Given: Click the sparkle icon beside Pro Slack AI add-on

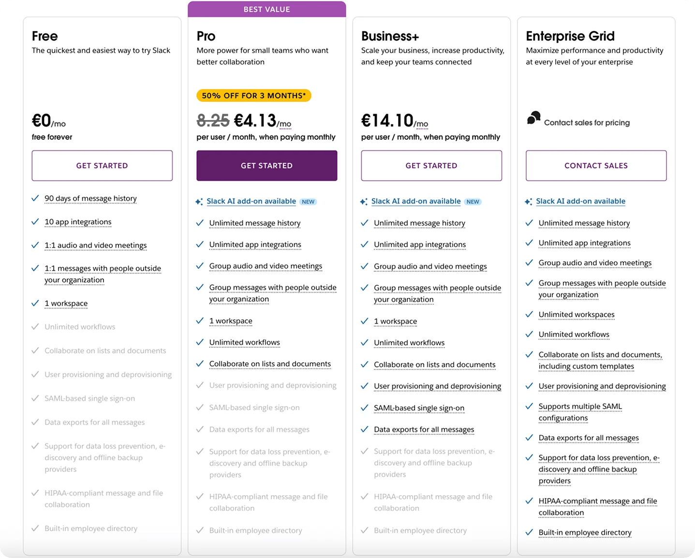Looking at the screenshot, I should (x=199, y=202).
